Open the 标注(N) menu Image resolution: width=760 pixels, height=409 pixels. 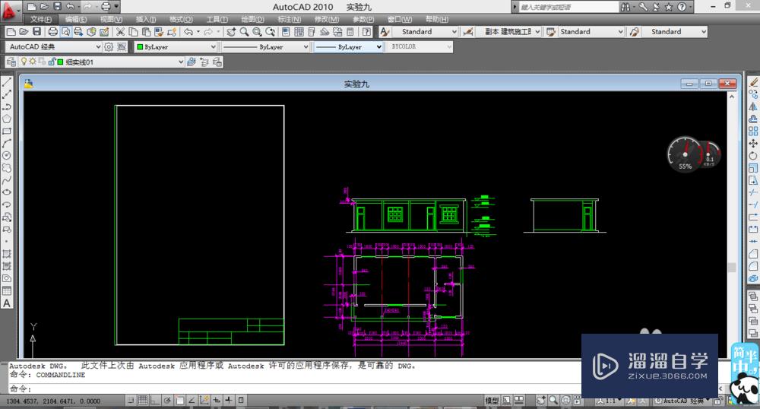[x=290, y=19]
